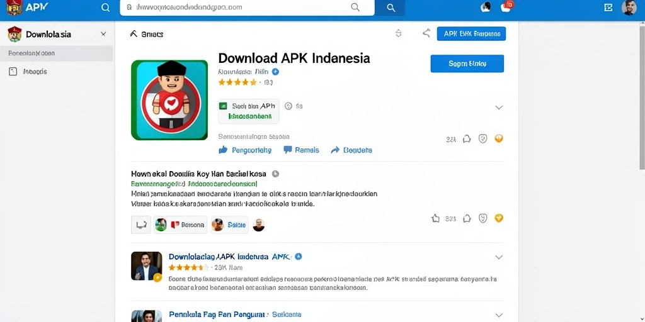Click the gray magnifier inside the search field

355,8
